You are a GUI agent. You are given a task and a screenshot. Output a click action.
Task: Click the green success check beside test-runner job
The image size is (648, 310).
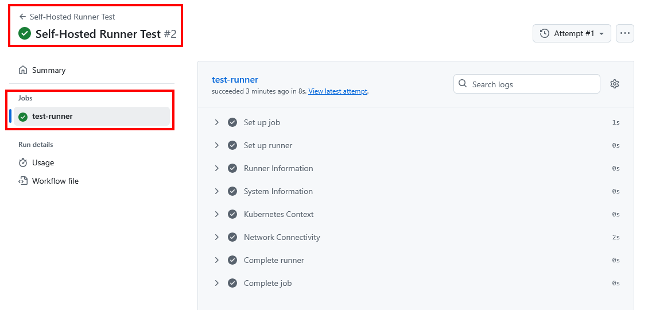[x=23, y=117]
